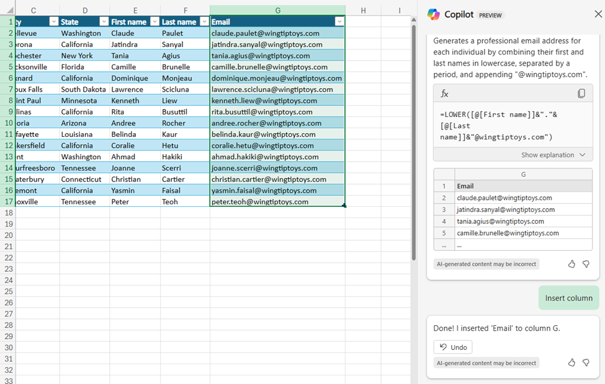Image resolution: width=605 pixels, height=384 pixels.
Task: Give thumbs up on 'Done' message
Action: tap(571, 362)
